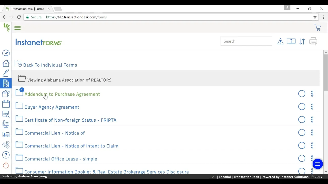Open the blue floating round menu button
328x184 pixels.
(318, 164)
